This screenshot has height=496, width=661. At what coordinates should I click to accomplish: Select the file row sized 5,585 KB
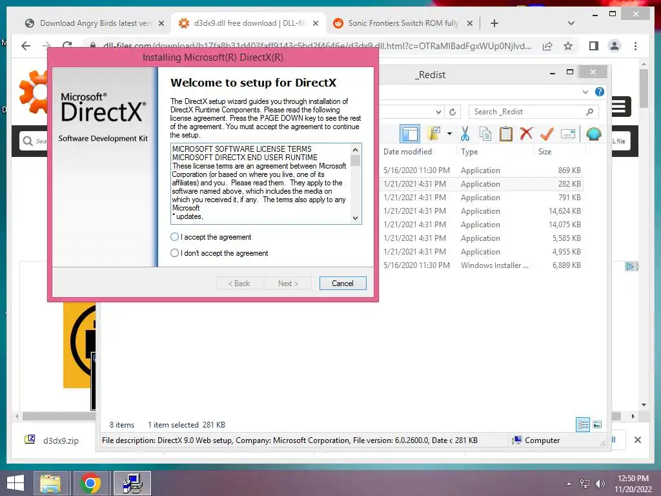(x=482, y=238)
